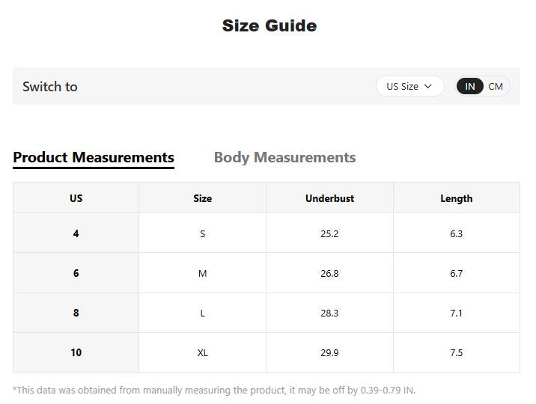Screen dimensions: 536x404
Task: Click the 25.2 underbust value
Action: point(329,233)
